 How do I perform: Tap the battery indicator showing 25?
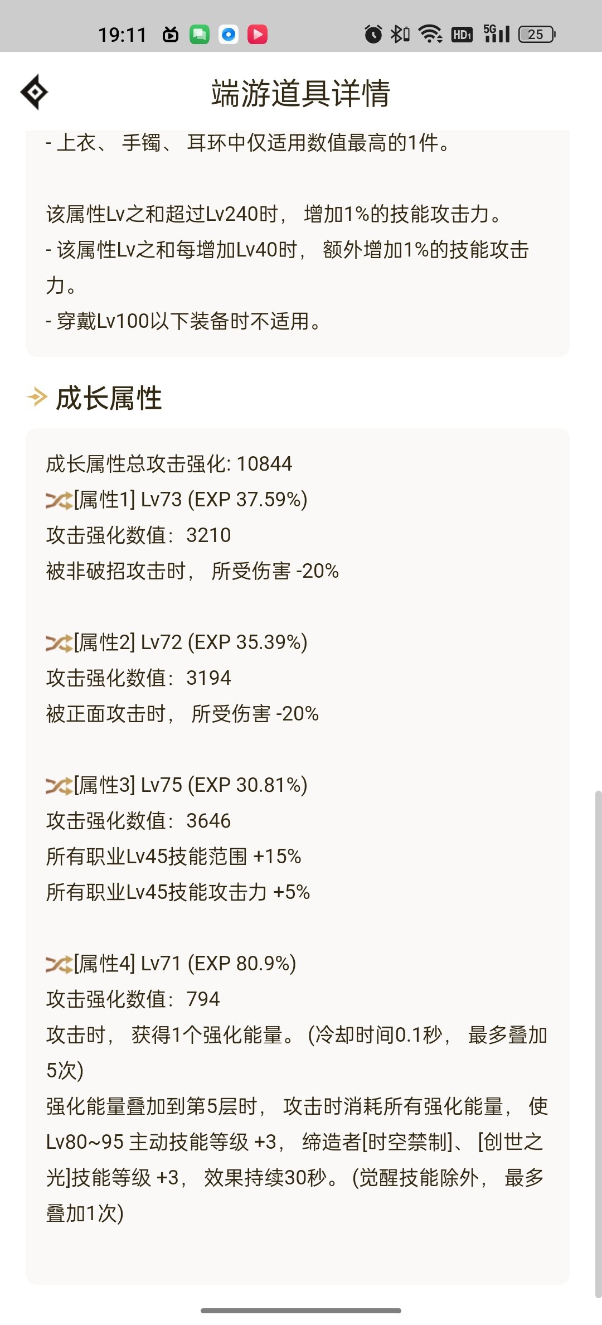pyautogui.click(x=537, y=34)
